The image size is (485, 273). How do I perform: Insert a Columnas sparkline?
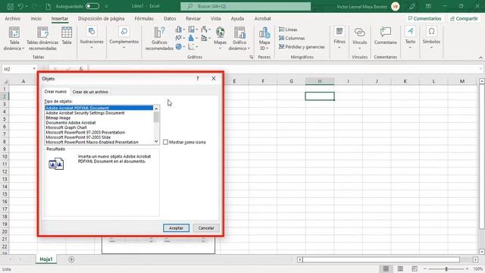tap(292, 39)
